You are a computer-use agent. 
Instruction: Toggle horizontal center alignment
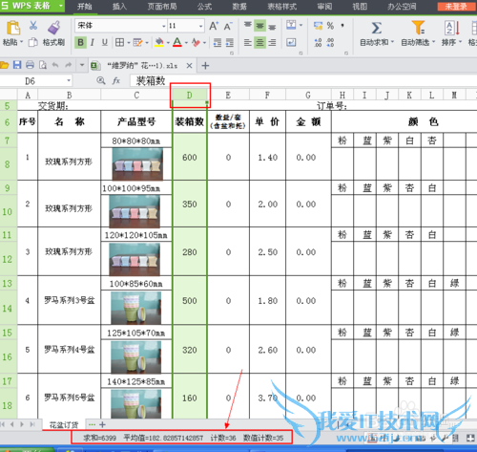click(259, 42)
